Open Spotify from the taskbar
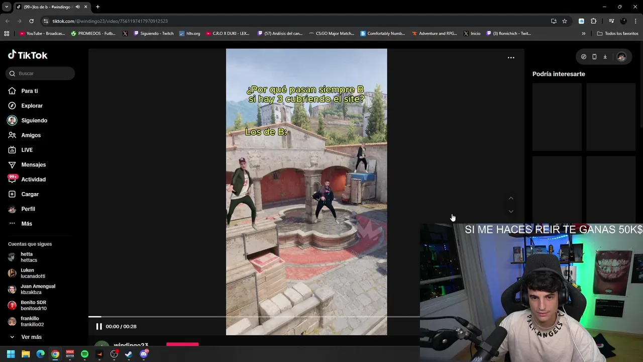This screenshot has height=362, width=643. click(84, 354)
